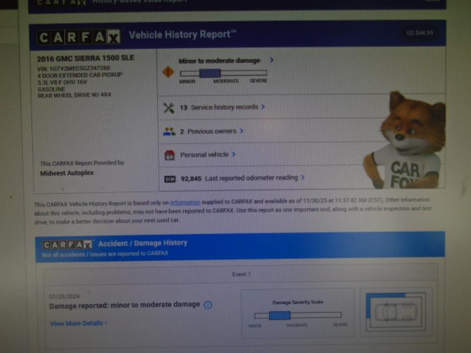Open the 2 Previous owners link
The width and height of the screenshot is (471, 353).
208,132
